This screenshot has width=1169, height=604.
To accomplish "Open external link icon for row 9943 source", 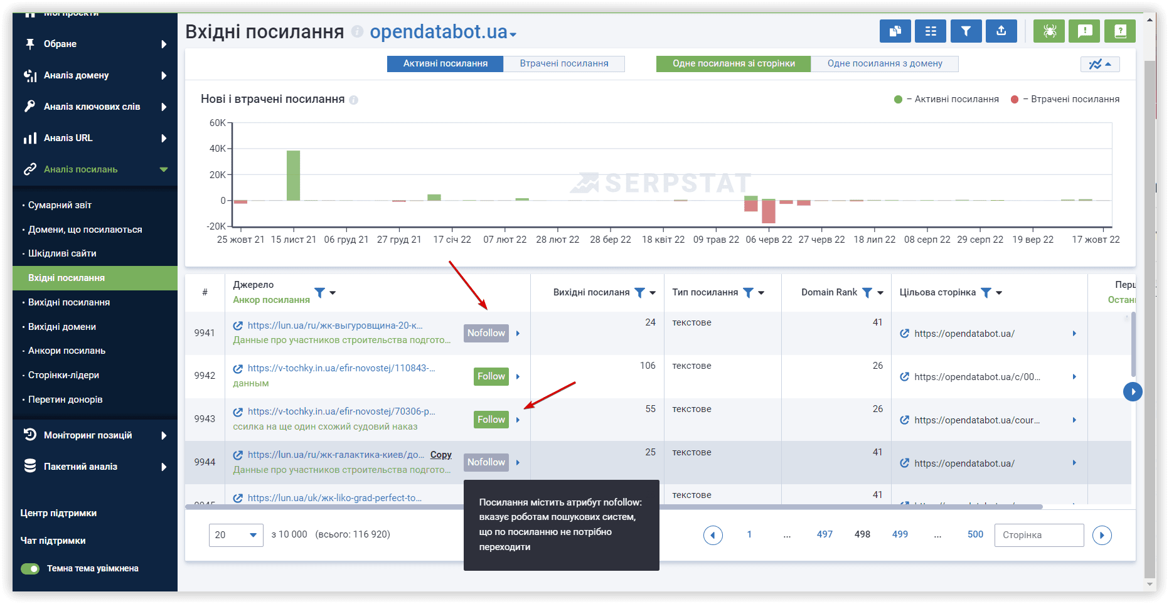I will (238, 412).
